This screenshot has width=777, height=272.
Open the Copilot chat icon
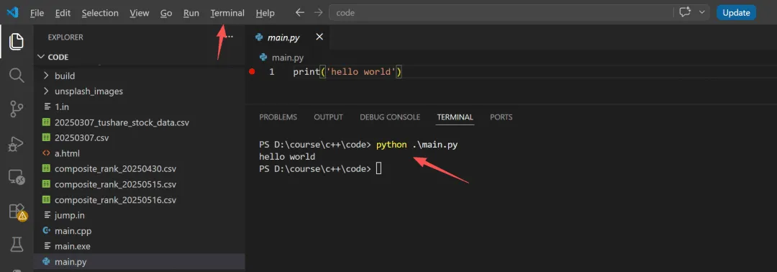pyautogui.click(x=686, y=13)
